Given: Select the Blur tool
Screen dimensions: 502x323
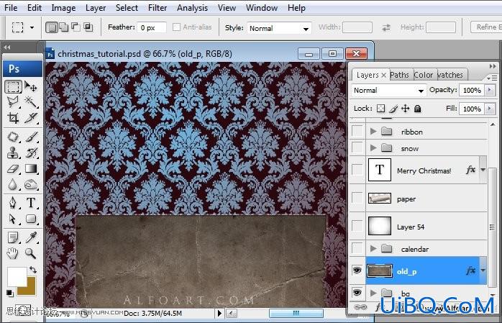Looking at the screenshot, I should tap(13, 184).
